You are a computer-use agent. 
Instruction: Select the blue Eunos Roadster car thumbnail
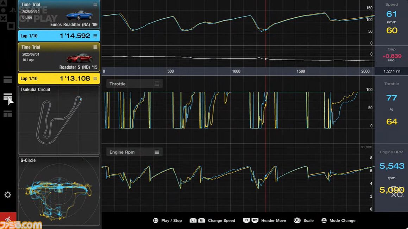pos(80,15)
